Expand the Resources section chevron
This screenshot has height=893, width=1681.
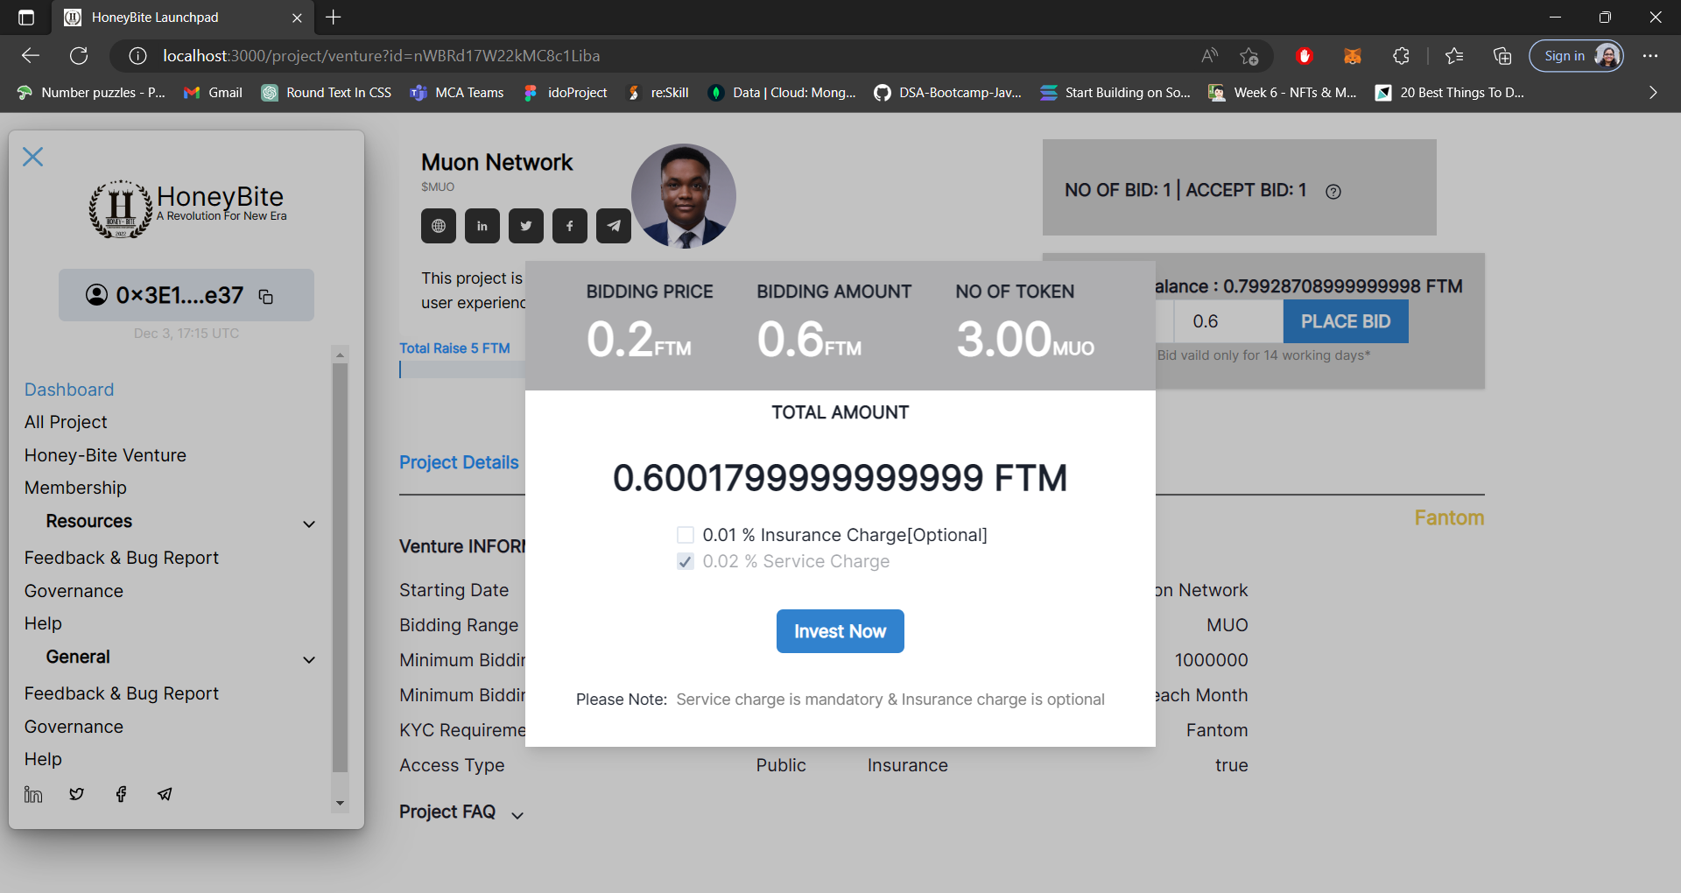tap(309, 524)
